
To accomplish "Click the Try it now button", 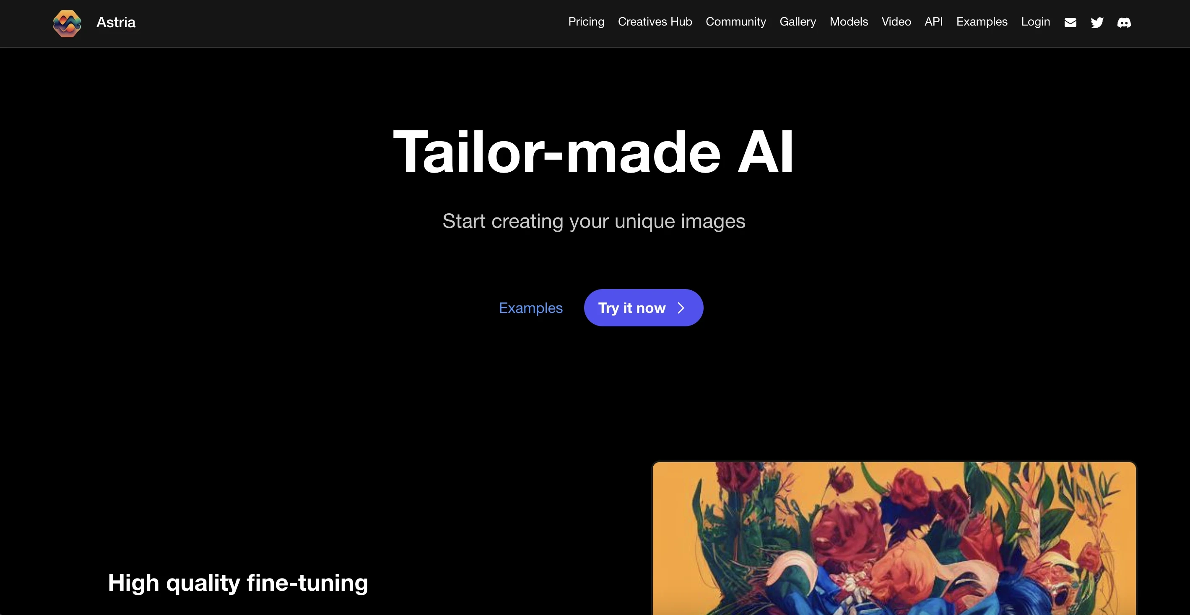I will pos(644,307).
